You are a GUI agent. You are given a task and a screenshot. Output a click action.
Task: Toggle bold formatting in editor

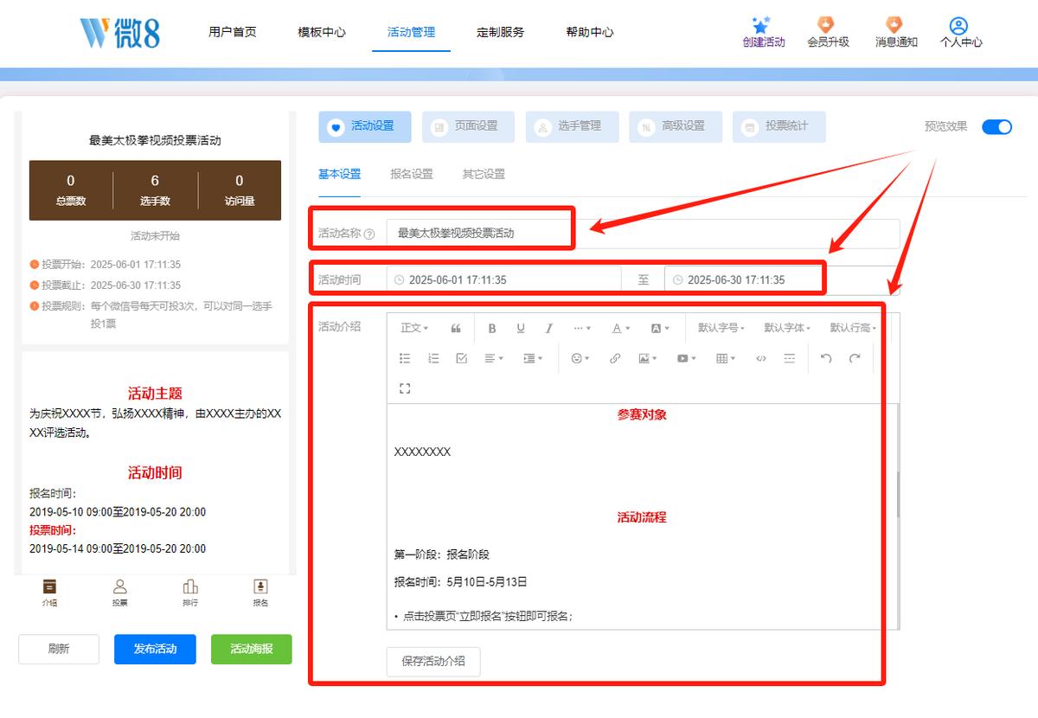click(x=492, y=329)
